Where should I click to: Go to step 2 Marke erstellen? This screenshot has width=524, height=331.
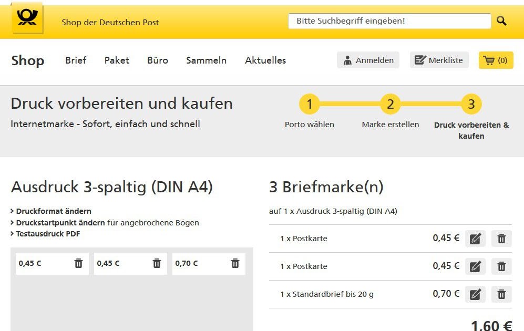(391, 104)
